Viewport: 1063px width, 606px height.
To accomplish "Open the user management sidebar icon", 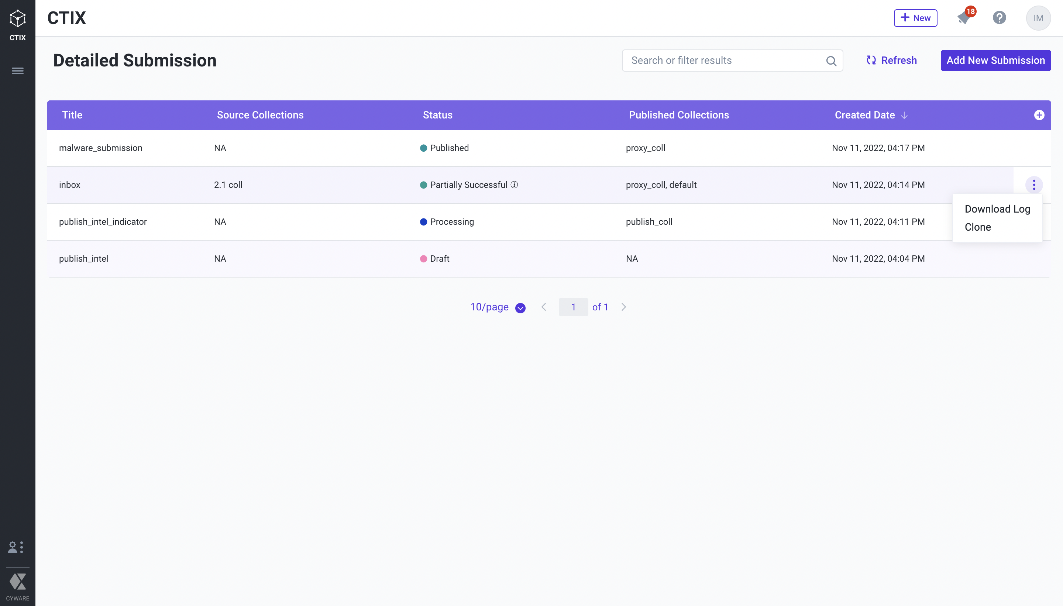I will 16,547.
